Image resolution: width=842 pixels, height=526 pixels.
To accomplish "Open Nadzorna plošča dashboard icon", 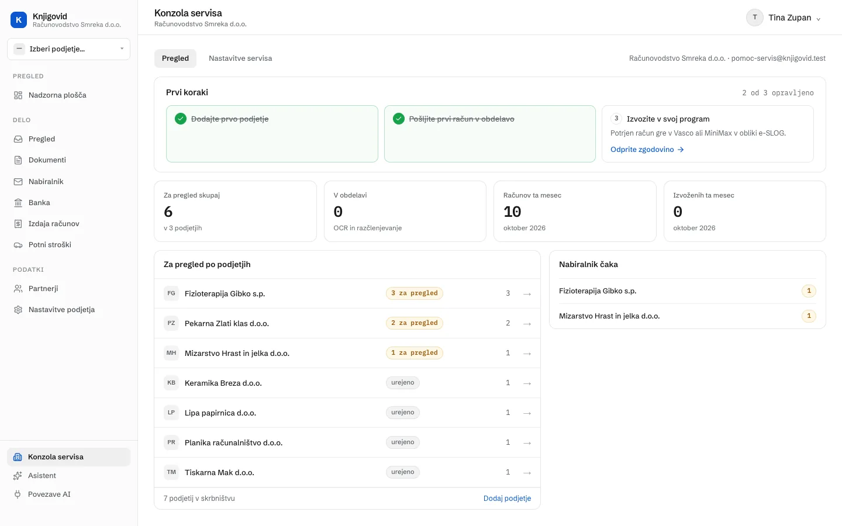I will (18, 95).
